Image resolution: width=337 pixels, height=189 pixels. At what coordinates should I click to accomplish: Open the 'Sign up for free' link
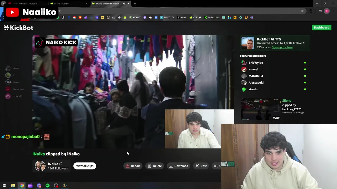point(282,47)
